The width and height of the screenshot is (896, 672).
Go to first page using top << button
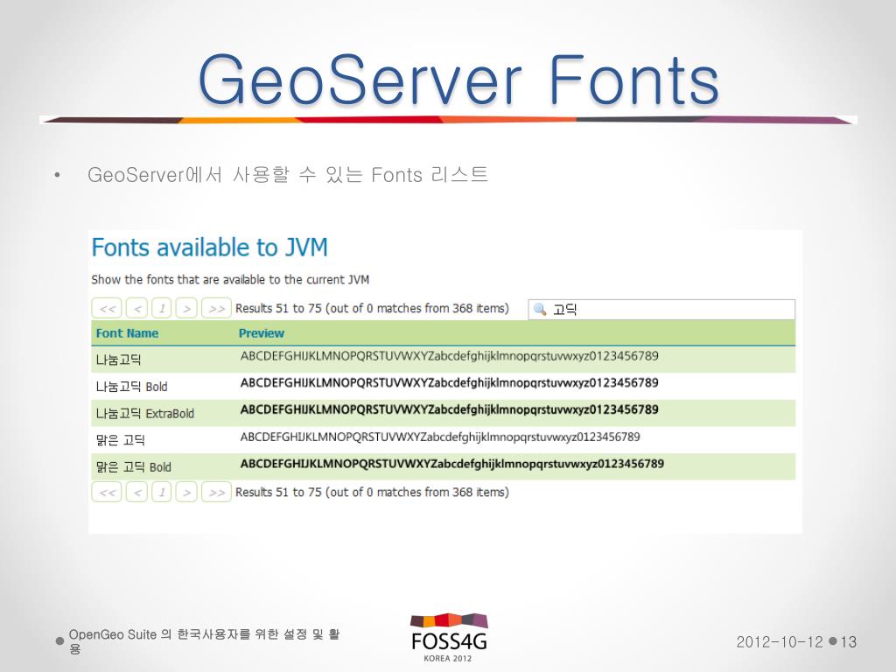pyautogui.click(x=107, y=309)
